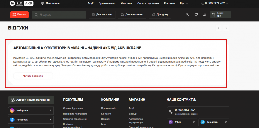
Task: Open the Про компанію page
Action: pos(107,3)
